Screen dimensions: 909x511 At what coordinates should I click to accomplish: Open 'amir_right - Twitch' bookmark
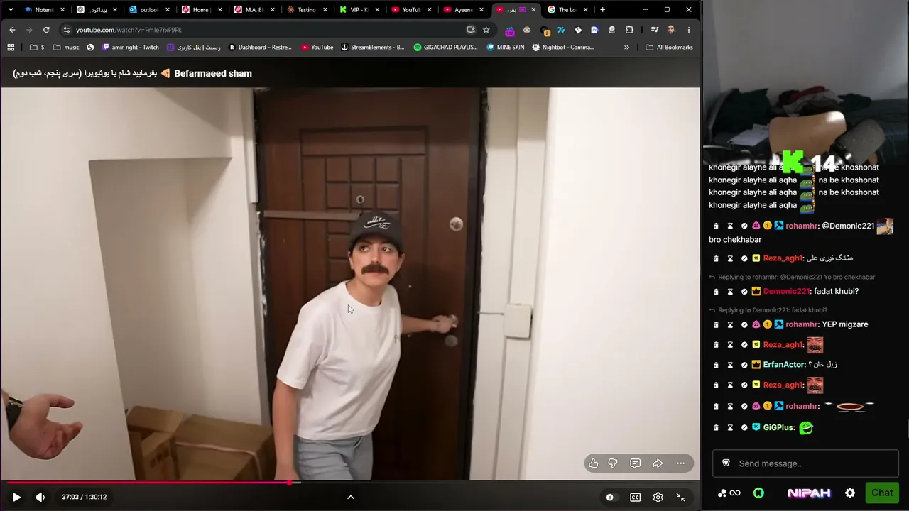[x=131, y=48]
